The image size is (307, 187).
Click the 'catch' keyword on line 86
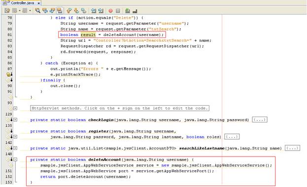click(x=51, y=63)
